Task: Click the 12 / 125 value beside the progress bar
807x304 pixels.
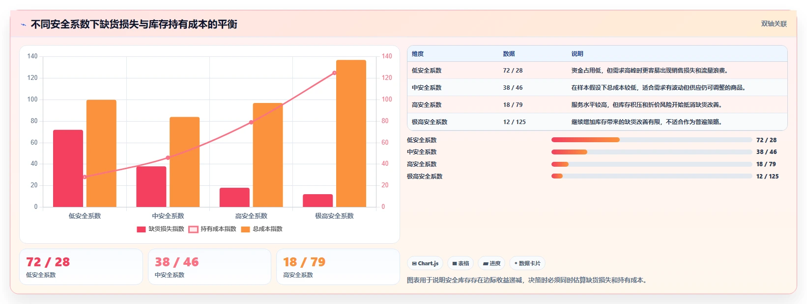Action: pos(767,177)
